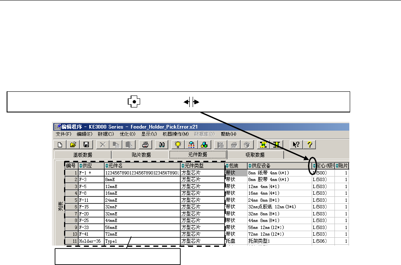Click the green machine icon before Help pointer

(276, 145)
